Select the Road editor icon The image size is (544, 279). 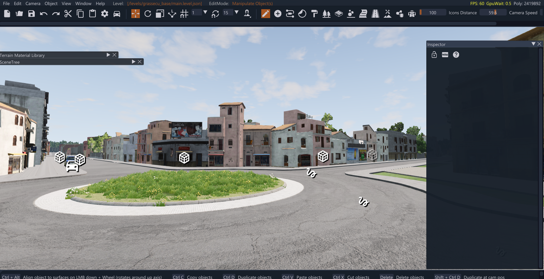(375, 14)
